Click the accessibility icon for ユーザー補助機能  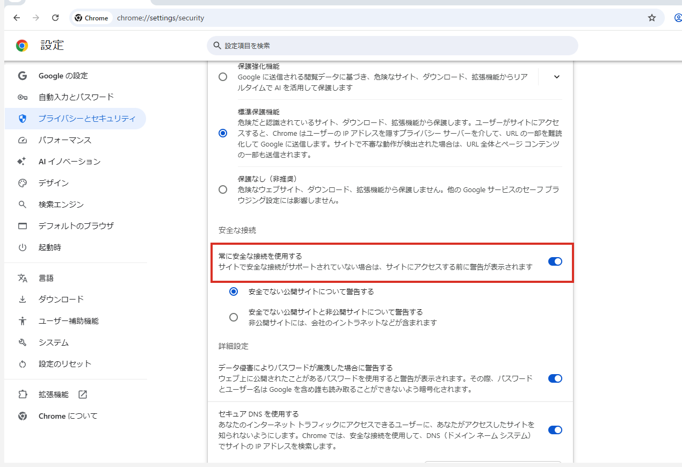[22, 321]
